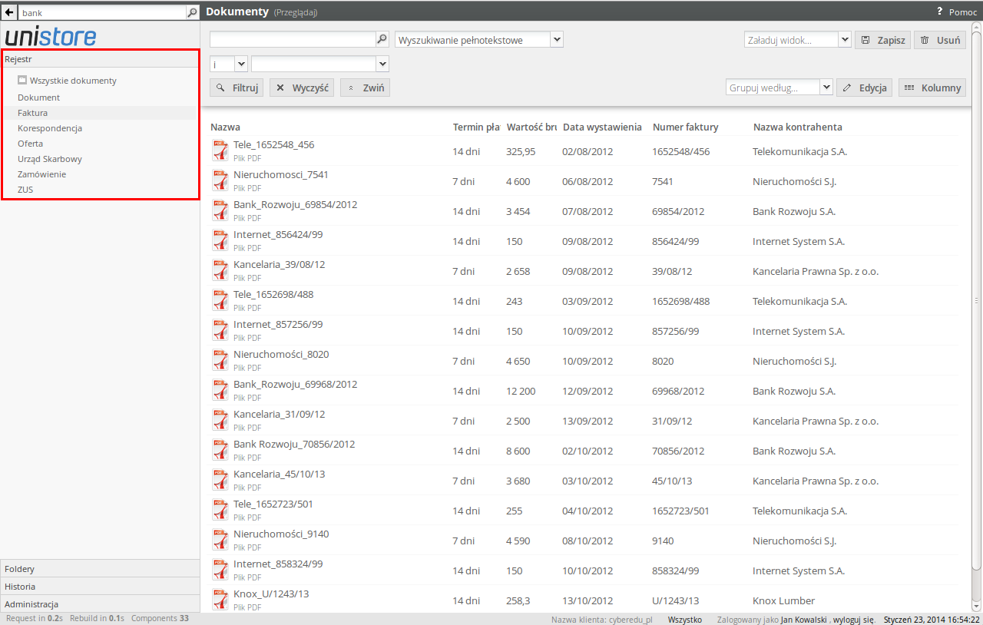Viewport: 983px width, 625px height.
Task: Collapse the Rejestr sidebar section
Action: click(100, 59)
